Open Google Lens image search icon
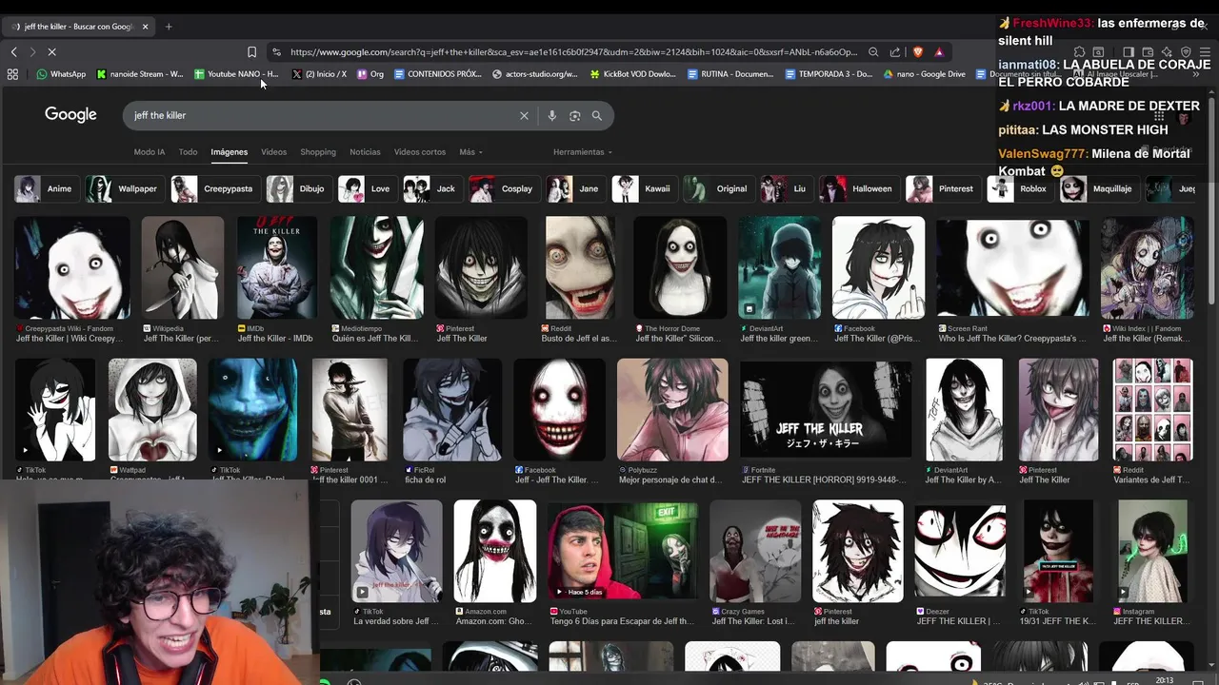1219x685 pixels. pos(574,116)
